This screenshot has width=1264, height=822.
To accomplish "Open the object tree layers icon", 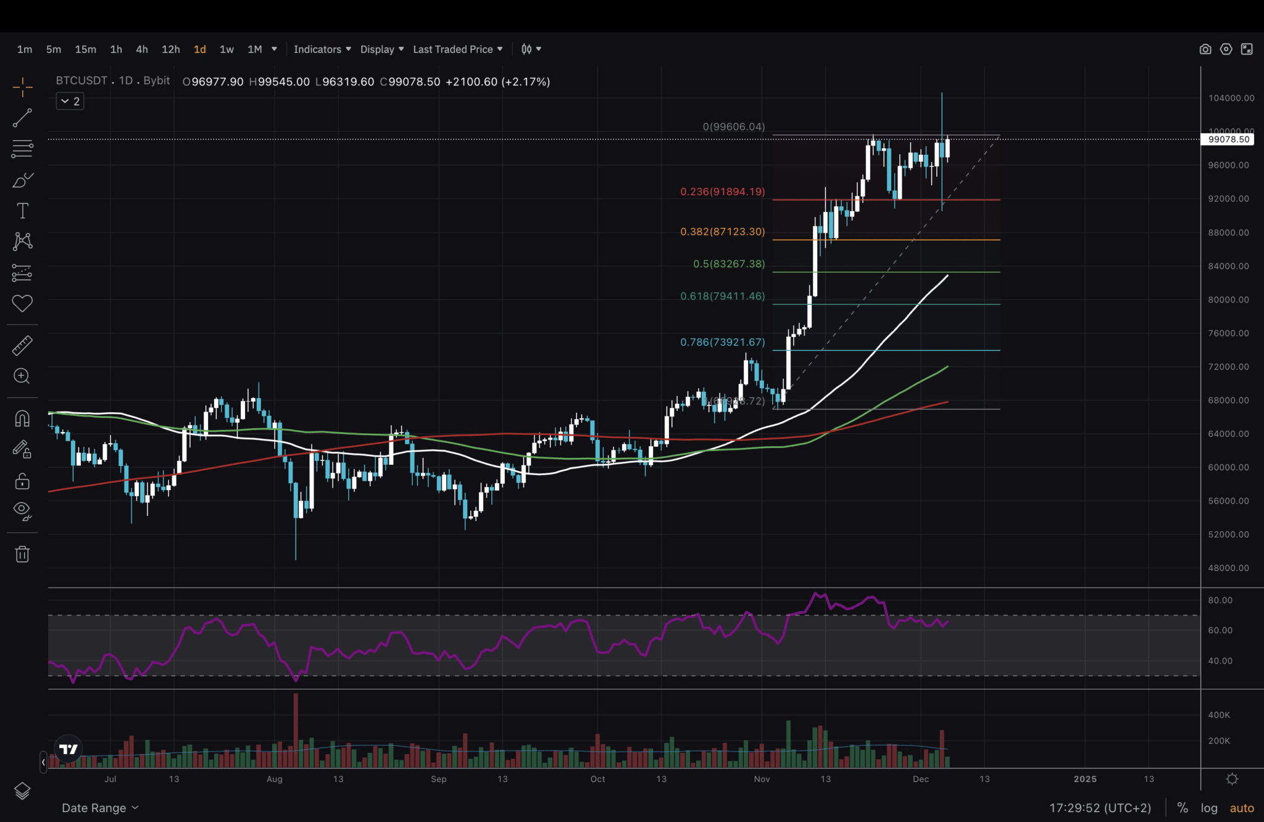I will point(22,791).
